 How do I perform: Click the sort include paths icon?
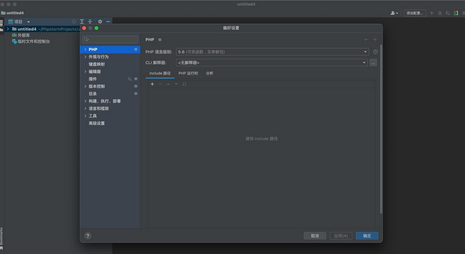click(184, 84)
